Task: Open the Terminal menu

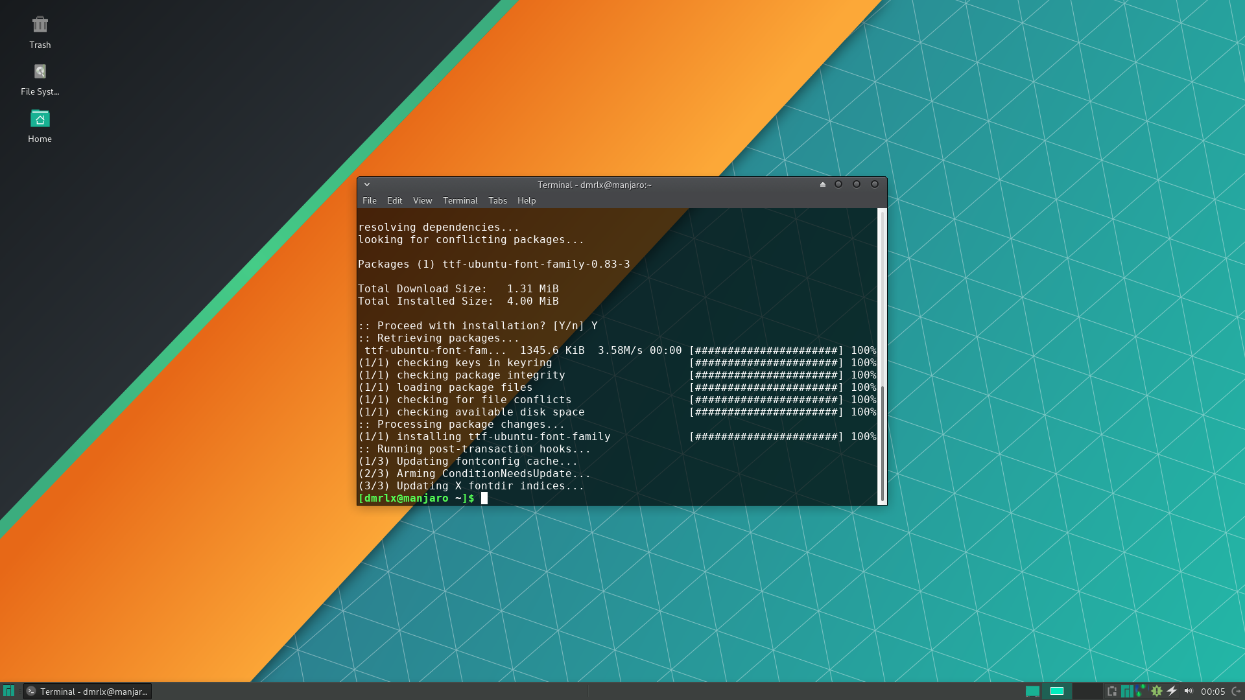Action: pyautogui.click(x=460, y=201)
